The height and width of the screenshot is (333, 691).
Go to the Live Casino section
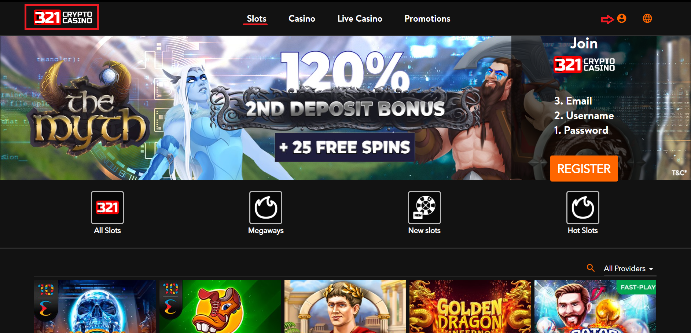click(x=360, y=19)
